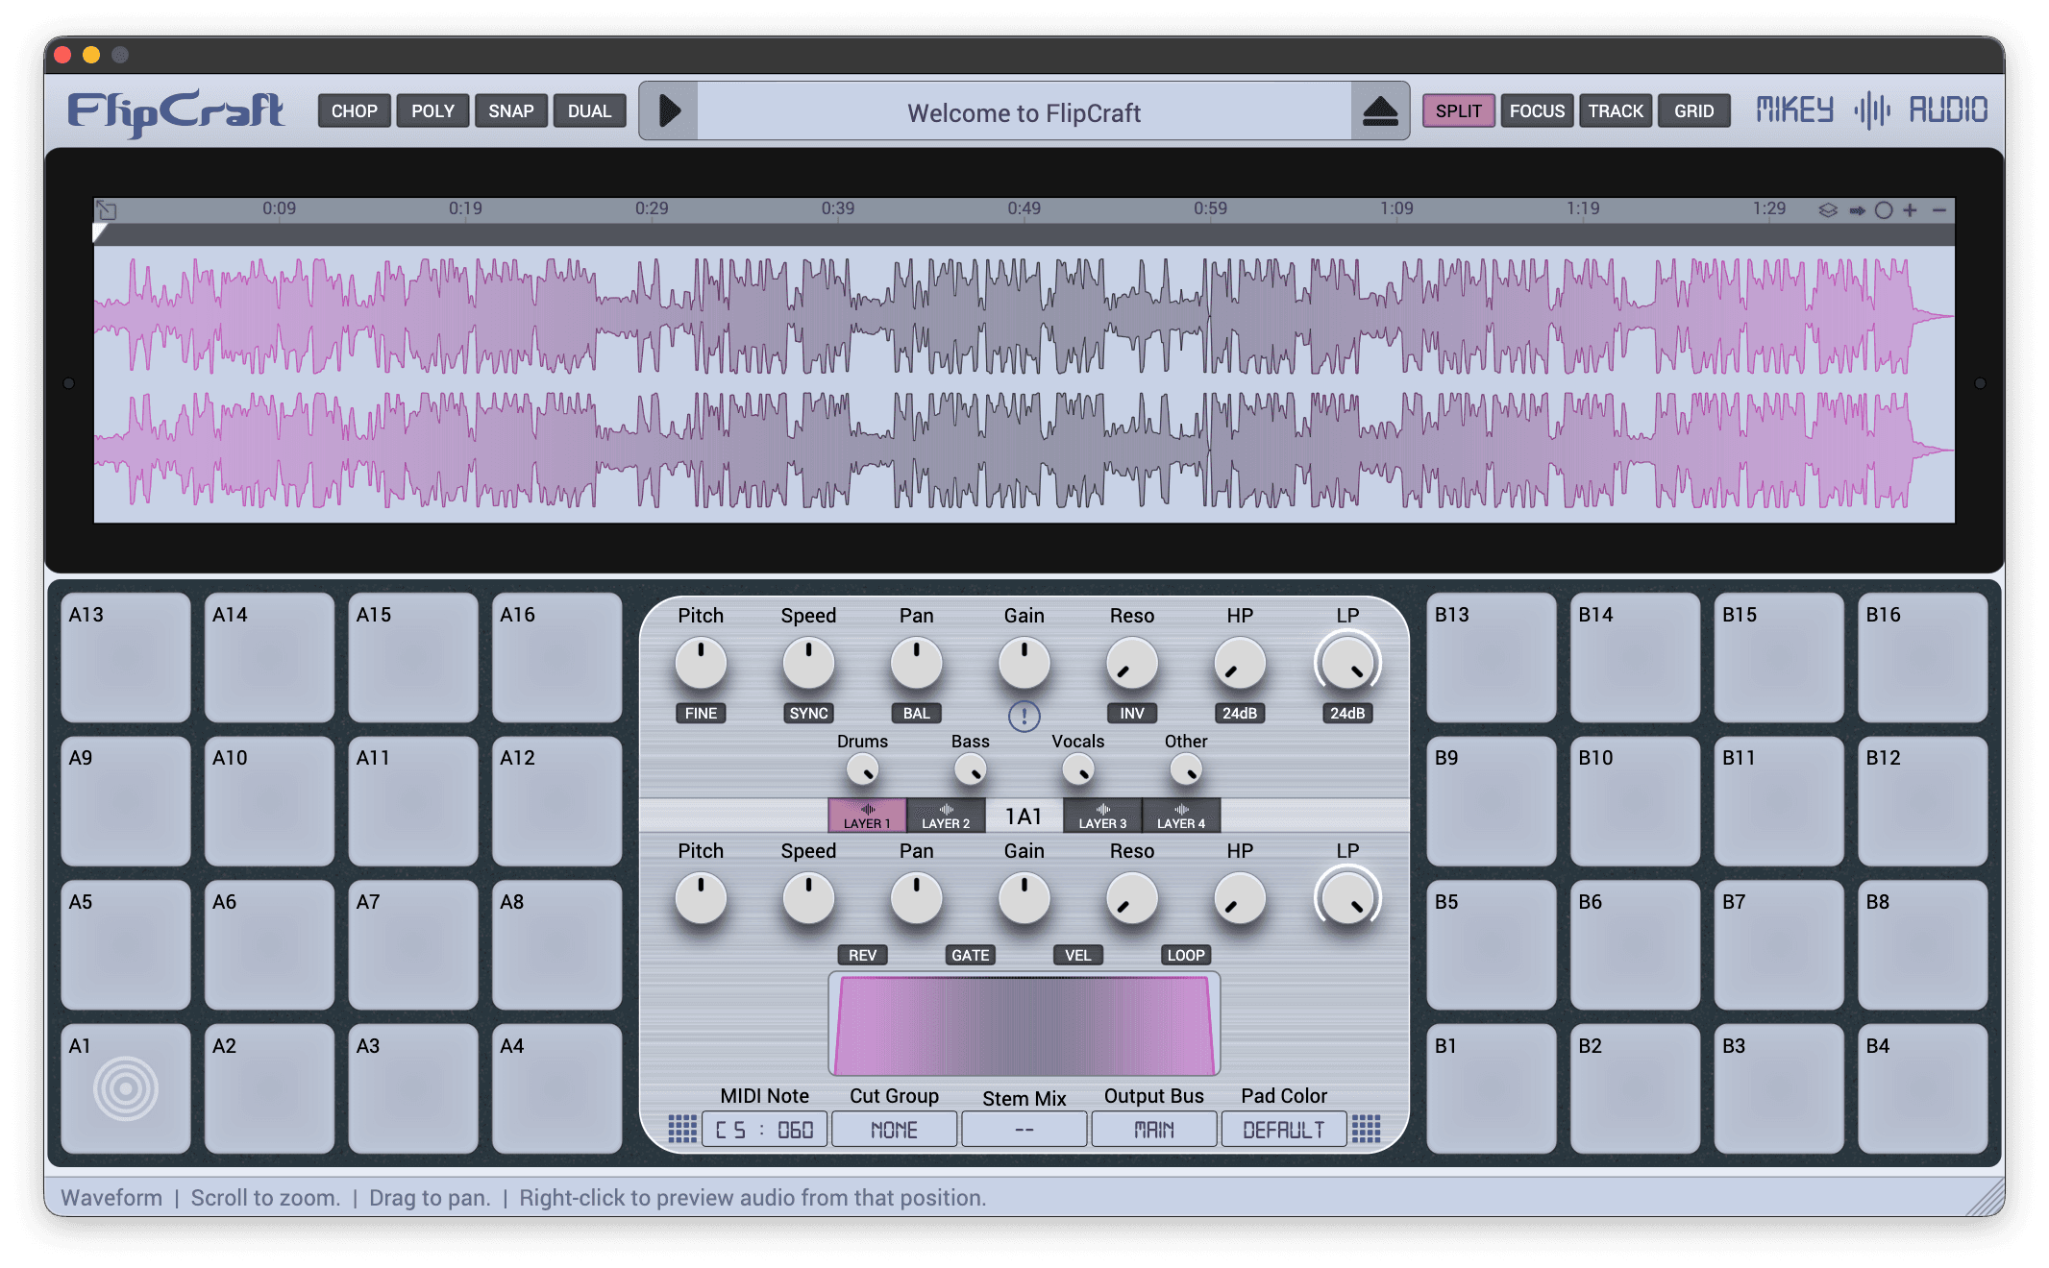Click the arrow follow icon above the waveform
The image size is (2049, 1268).
click(1857, 209)
